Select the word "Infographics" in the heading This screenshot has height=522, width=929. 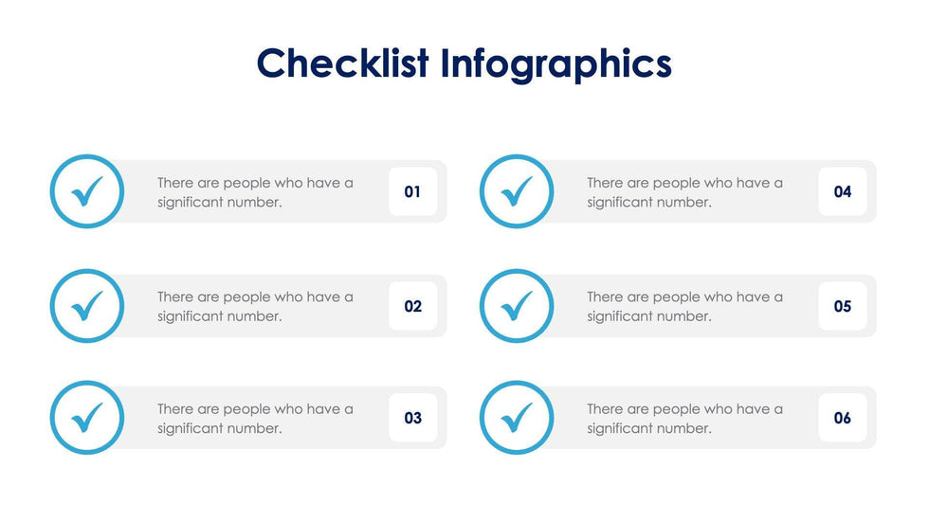pos(556,64)
